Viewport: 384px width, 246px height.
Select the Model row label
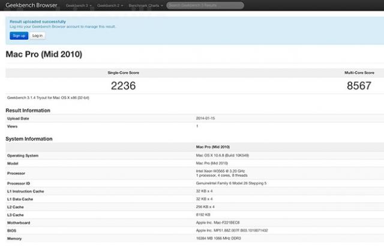(13, 164)
